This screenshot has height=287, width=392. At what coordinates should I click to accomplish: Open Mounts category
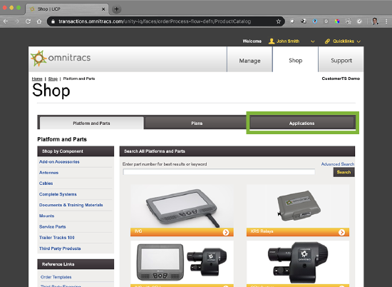[x=47, y=216]
